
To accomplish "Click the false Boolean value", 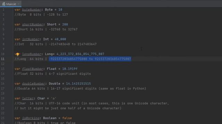I will coord(67,118).
